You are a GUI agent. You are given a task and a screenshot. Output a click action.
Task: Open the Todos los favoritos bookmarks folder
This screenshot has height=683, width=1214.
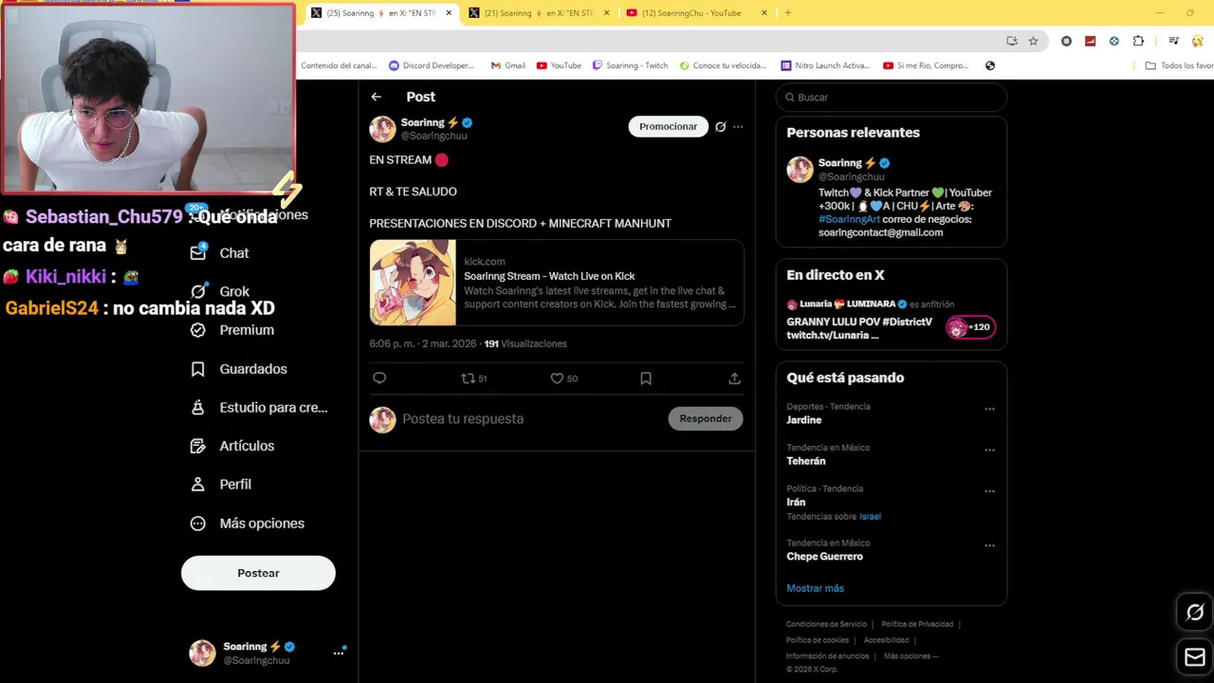[1179, 65]
